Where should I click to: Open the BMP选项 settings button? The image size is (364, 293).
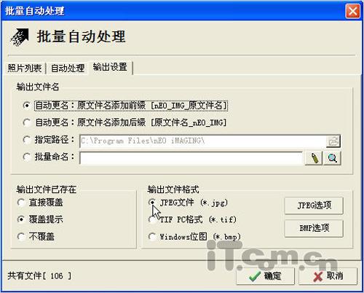[314, 228]
